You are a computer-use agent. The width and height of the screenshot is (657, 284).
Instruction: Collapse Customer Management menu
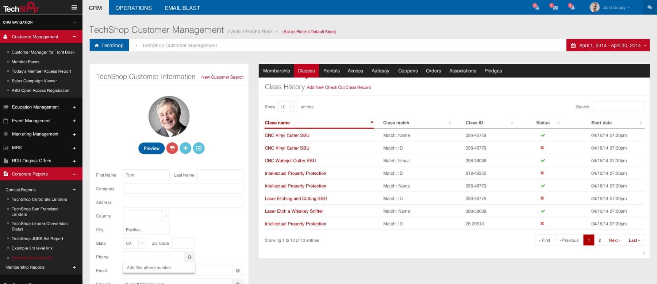[x=74, y=37]
